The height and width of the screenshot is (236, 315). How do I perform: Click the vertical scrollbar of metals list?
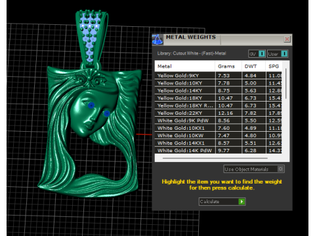coord(285,83)
